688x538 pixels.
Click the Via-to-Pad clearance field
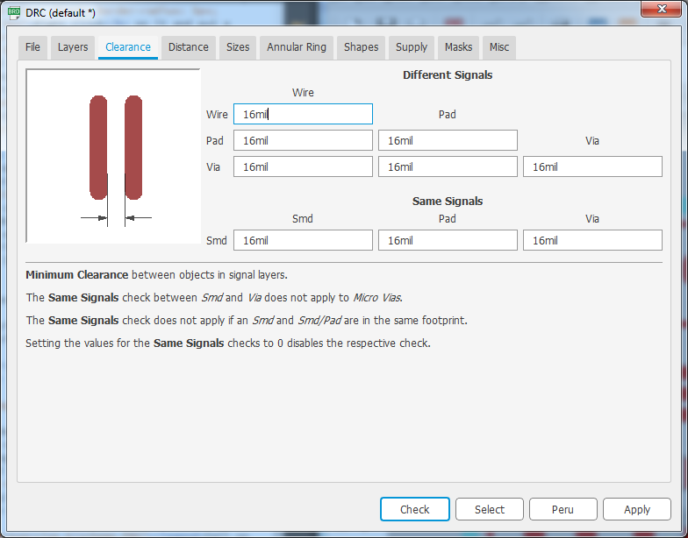tap(448, 166)
